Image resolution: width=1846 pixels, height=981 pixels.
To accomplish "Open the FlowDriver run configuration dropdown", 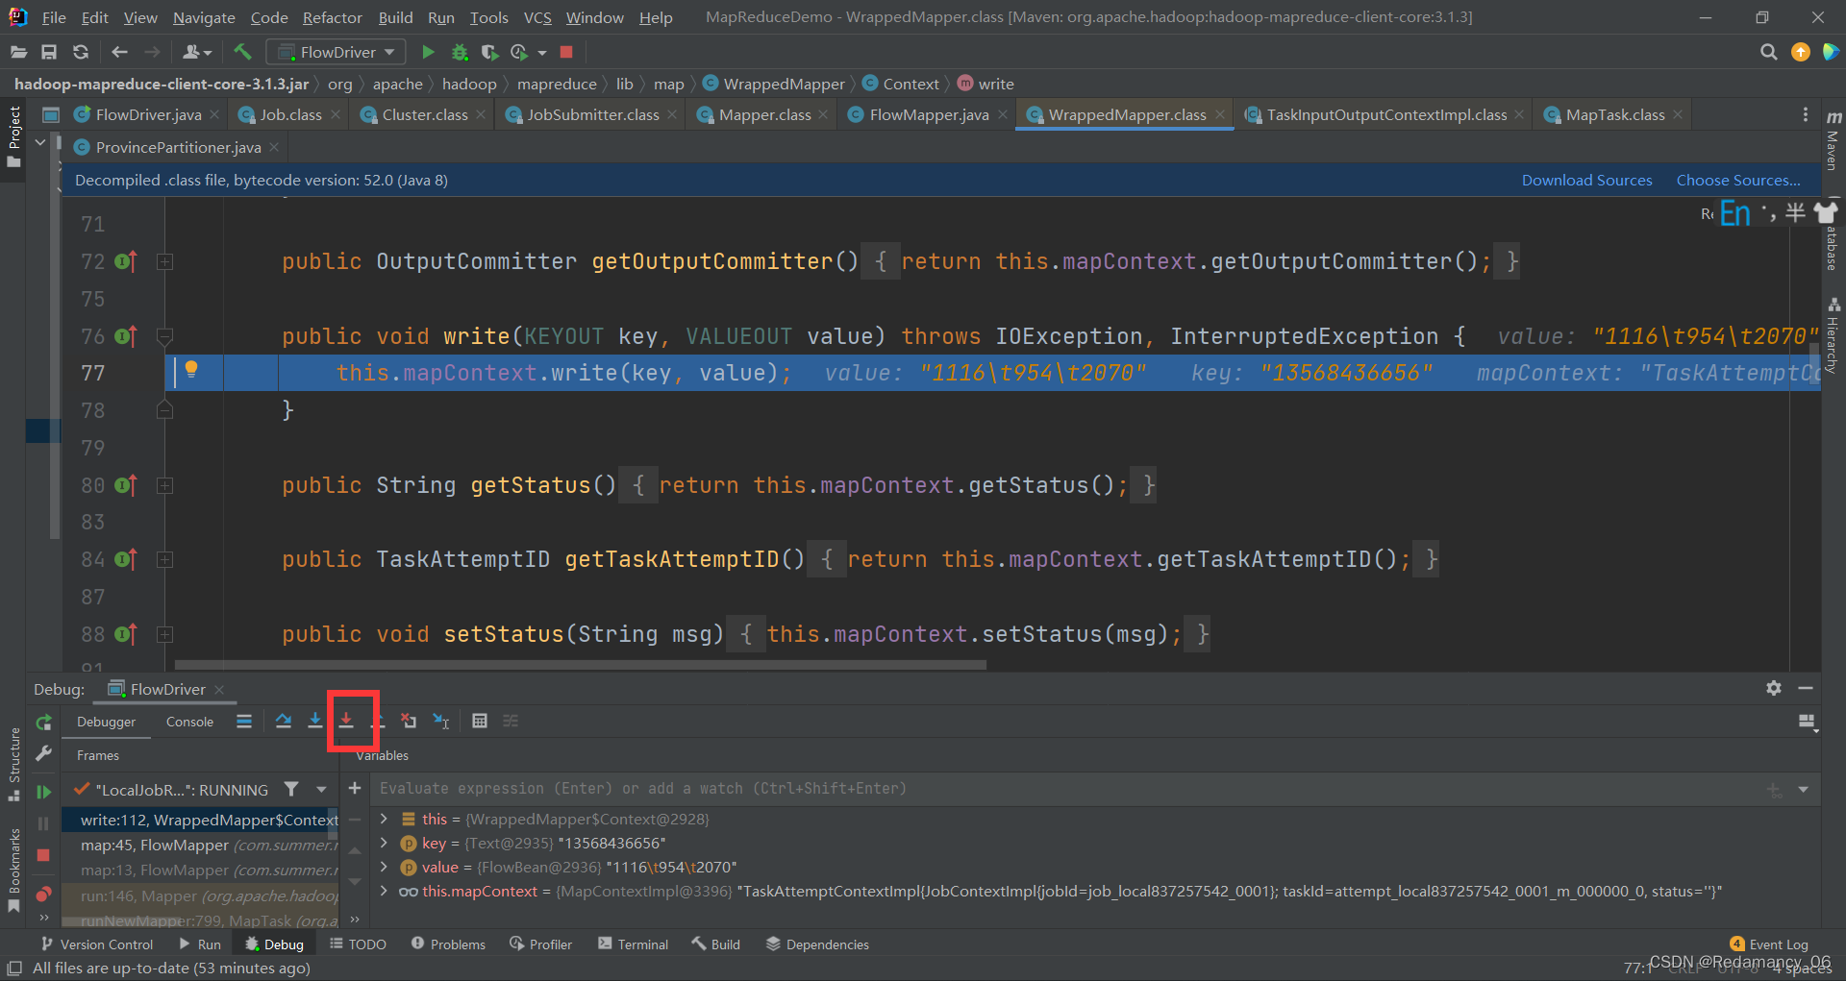I will click(x=336, y=52).
